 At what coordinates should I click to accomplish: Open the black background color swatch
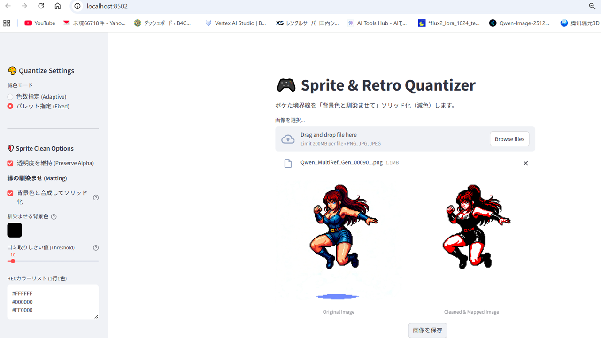15,230
